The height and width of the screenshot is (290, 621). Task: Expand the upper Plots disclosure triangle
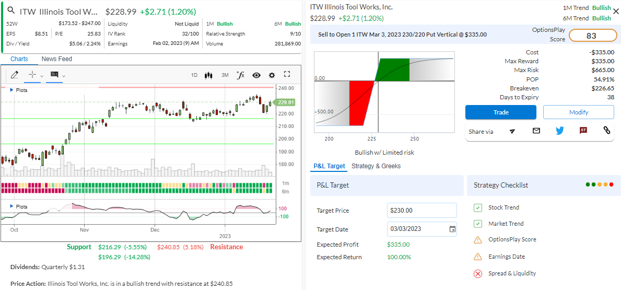(11, 90)
